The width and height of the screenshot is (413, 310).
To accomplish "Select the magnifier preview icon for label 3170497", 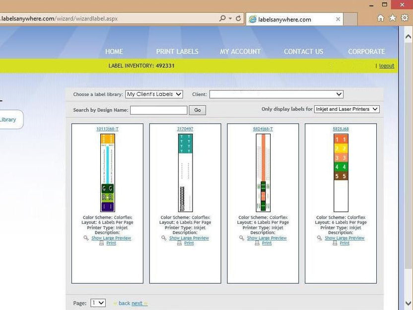I will [x=162, y=238].
